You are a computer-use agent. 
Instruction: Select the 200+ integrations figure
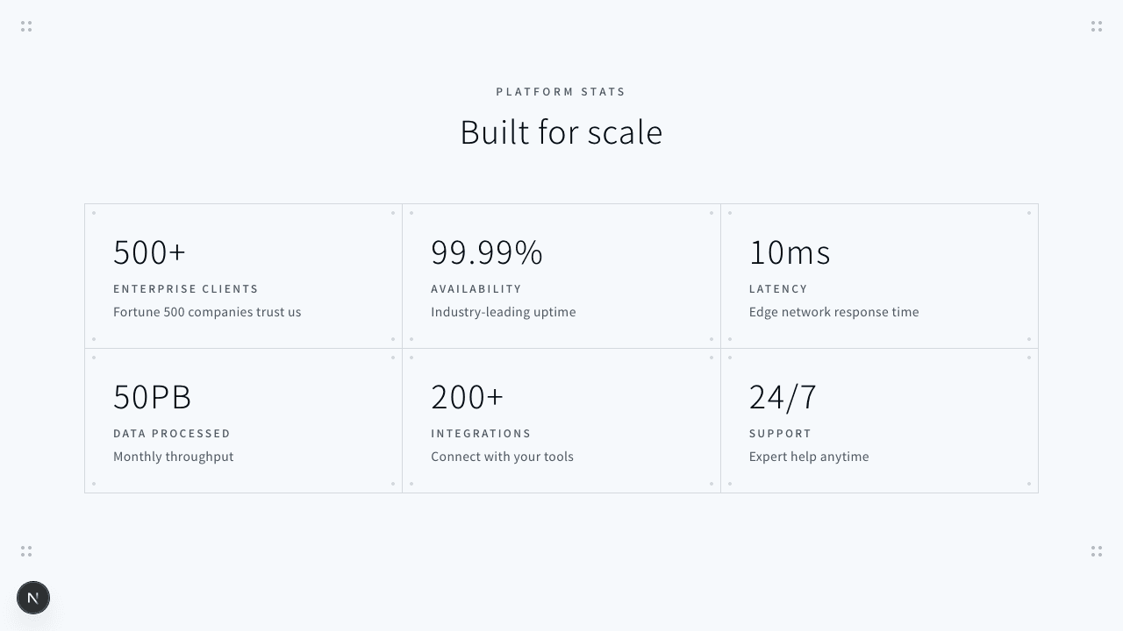click(468, 397)
